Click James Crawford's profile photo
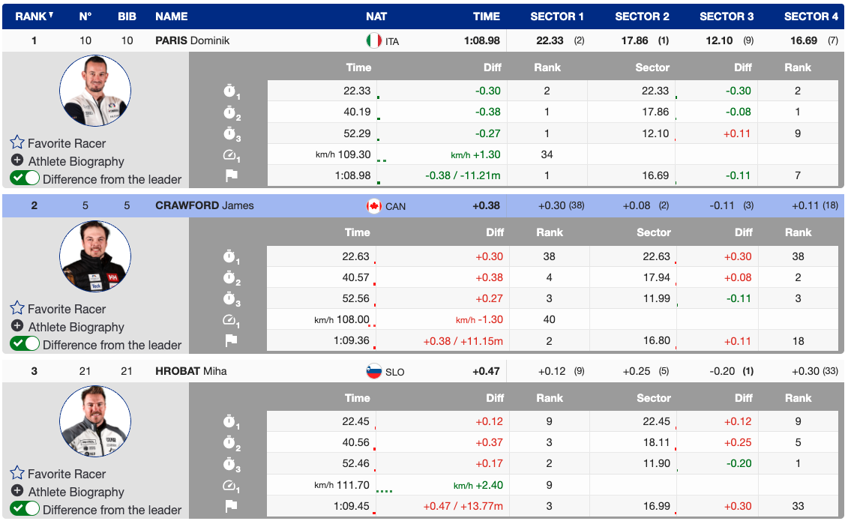Viewport: 848px width, 521px height. click(95, 256)
